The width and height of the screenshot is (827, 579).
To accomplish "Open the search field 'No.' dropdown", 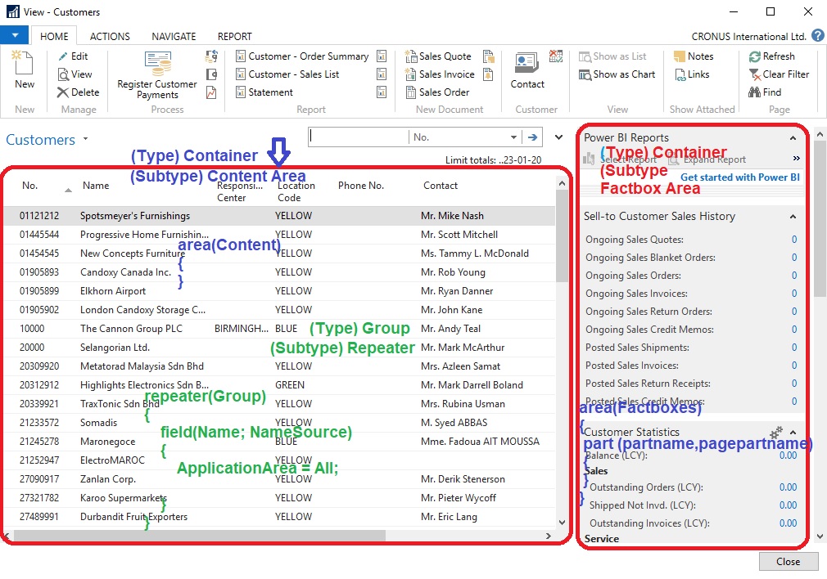I will pos(513,137).
